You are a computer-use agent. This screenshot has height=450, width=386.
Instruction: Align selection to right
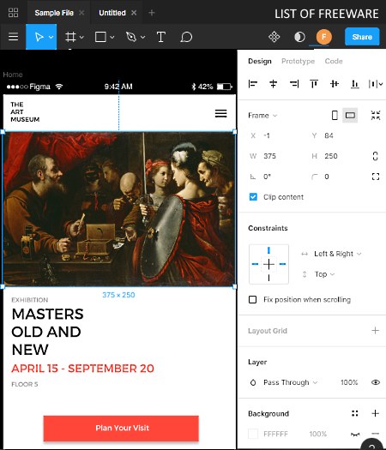[x=294, y=84]
